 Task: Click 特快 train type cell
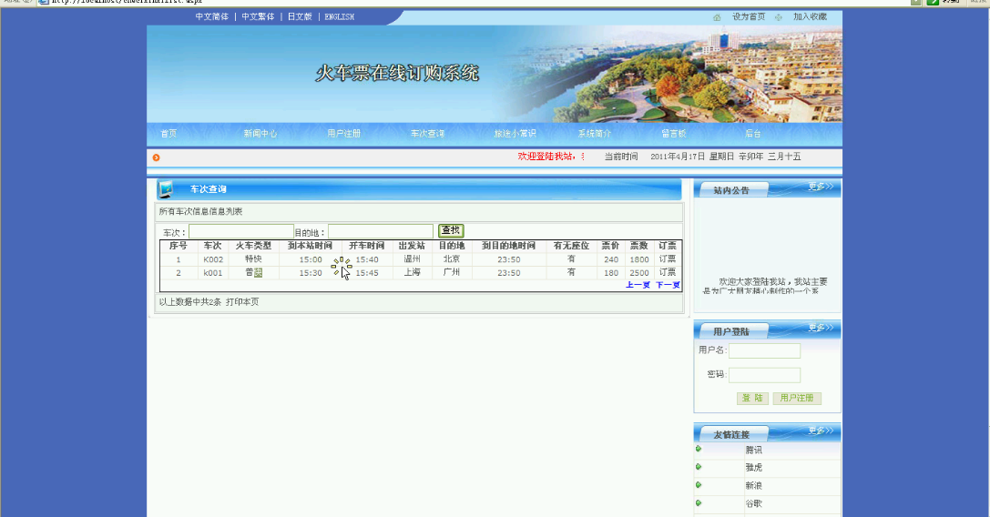(253, 258)
